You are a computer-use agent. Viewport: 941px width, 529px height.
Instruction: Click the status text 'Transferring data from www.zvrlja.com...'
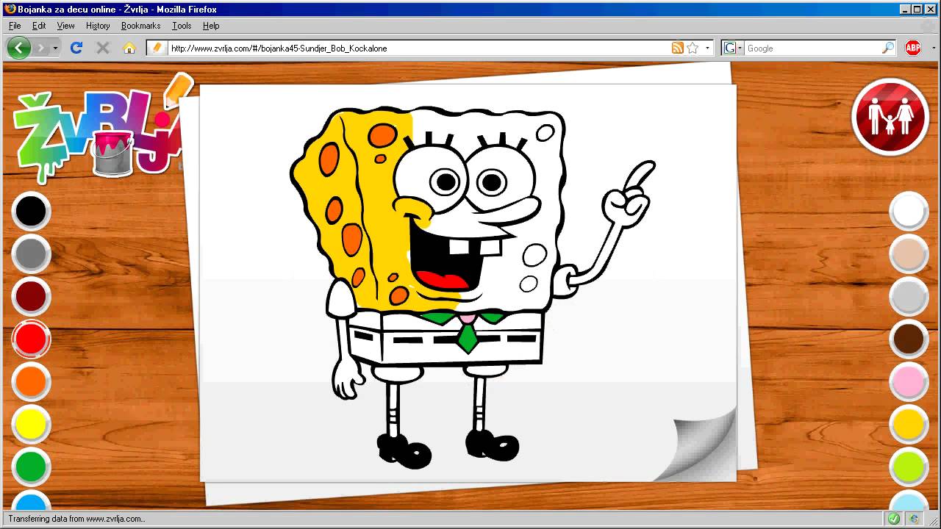point(76,519)
